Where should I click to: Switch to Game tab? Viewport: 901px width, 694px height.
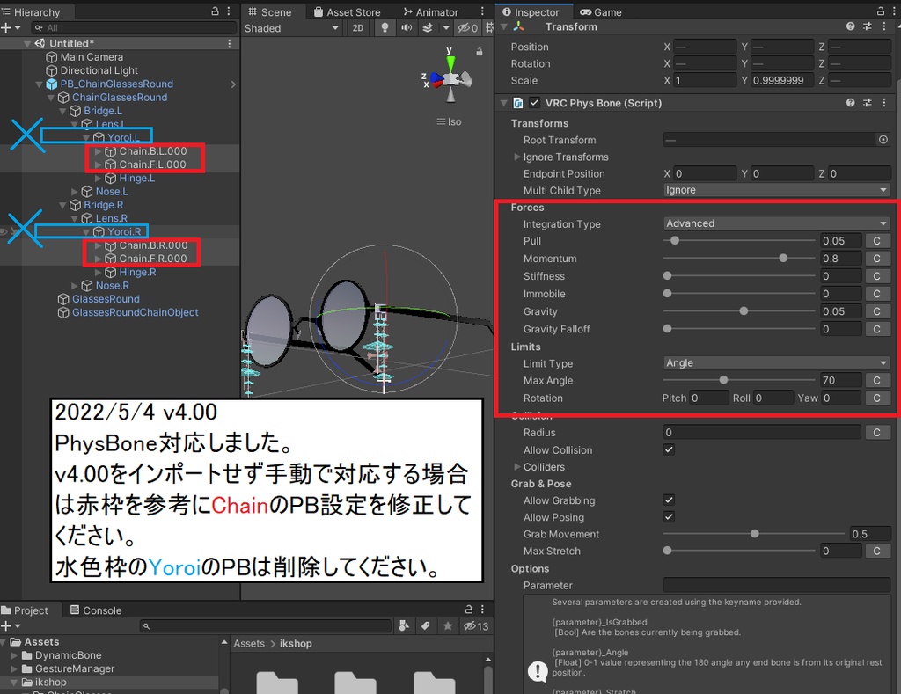601,11
